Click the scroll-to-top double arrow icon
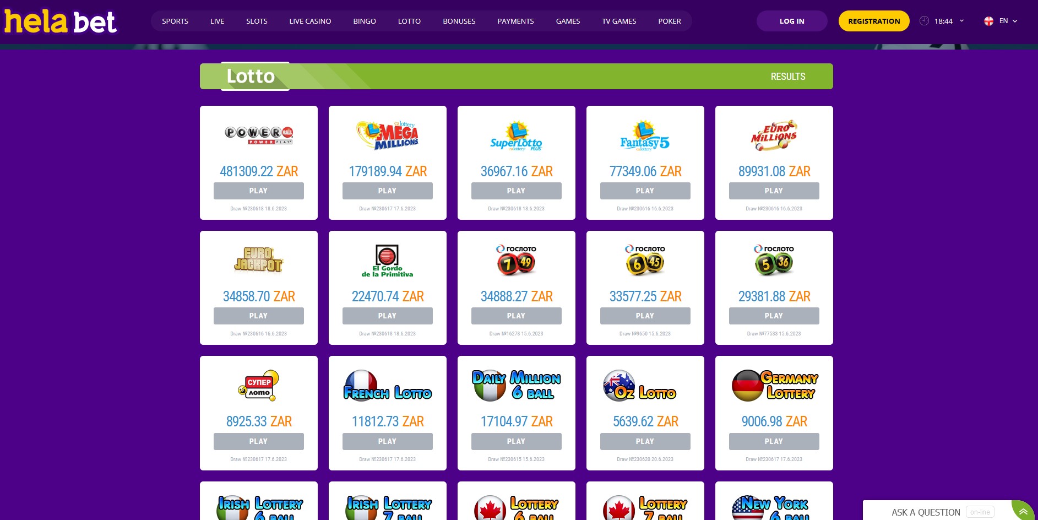Image resolution: width=1038 pixels, height=520 pixels. pyautogui.click(x=1023, y=512)
